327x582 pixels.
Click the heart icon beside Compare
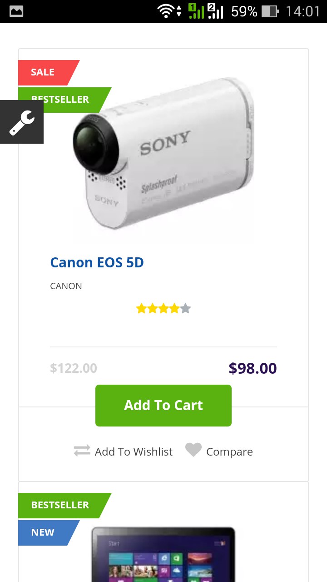[193, 450]
